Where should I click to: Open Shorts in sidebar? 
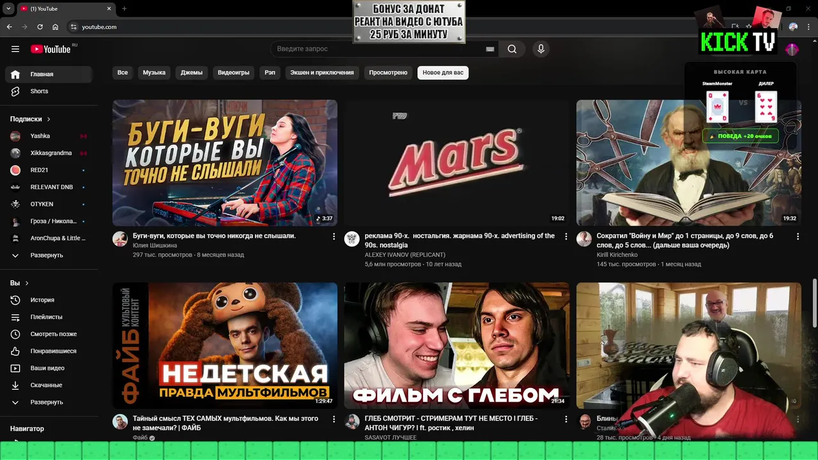(49, 91)
